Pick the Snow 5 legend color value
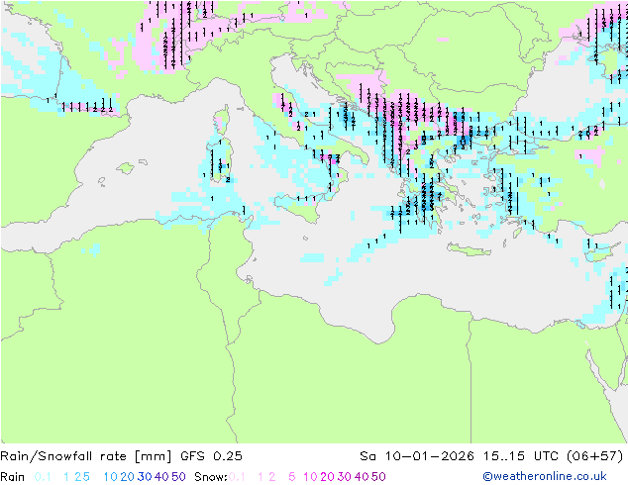The height and width of the screenshot is (485, 628). (x=291, y=477)
